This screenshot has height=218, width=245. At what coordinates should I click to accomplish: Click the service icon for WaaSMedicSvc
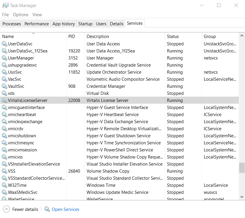pos(4,192)
